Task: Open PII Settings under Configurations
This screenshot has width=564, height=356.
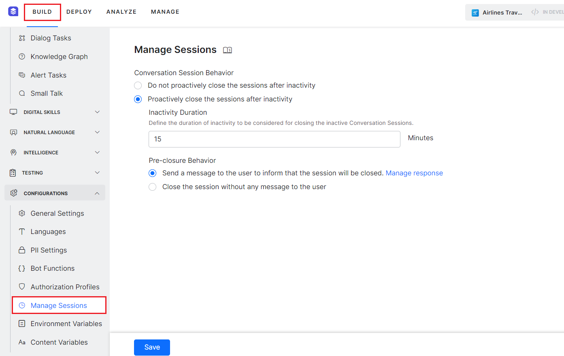Action: tap(48, 250)
